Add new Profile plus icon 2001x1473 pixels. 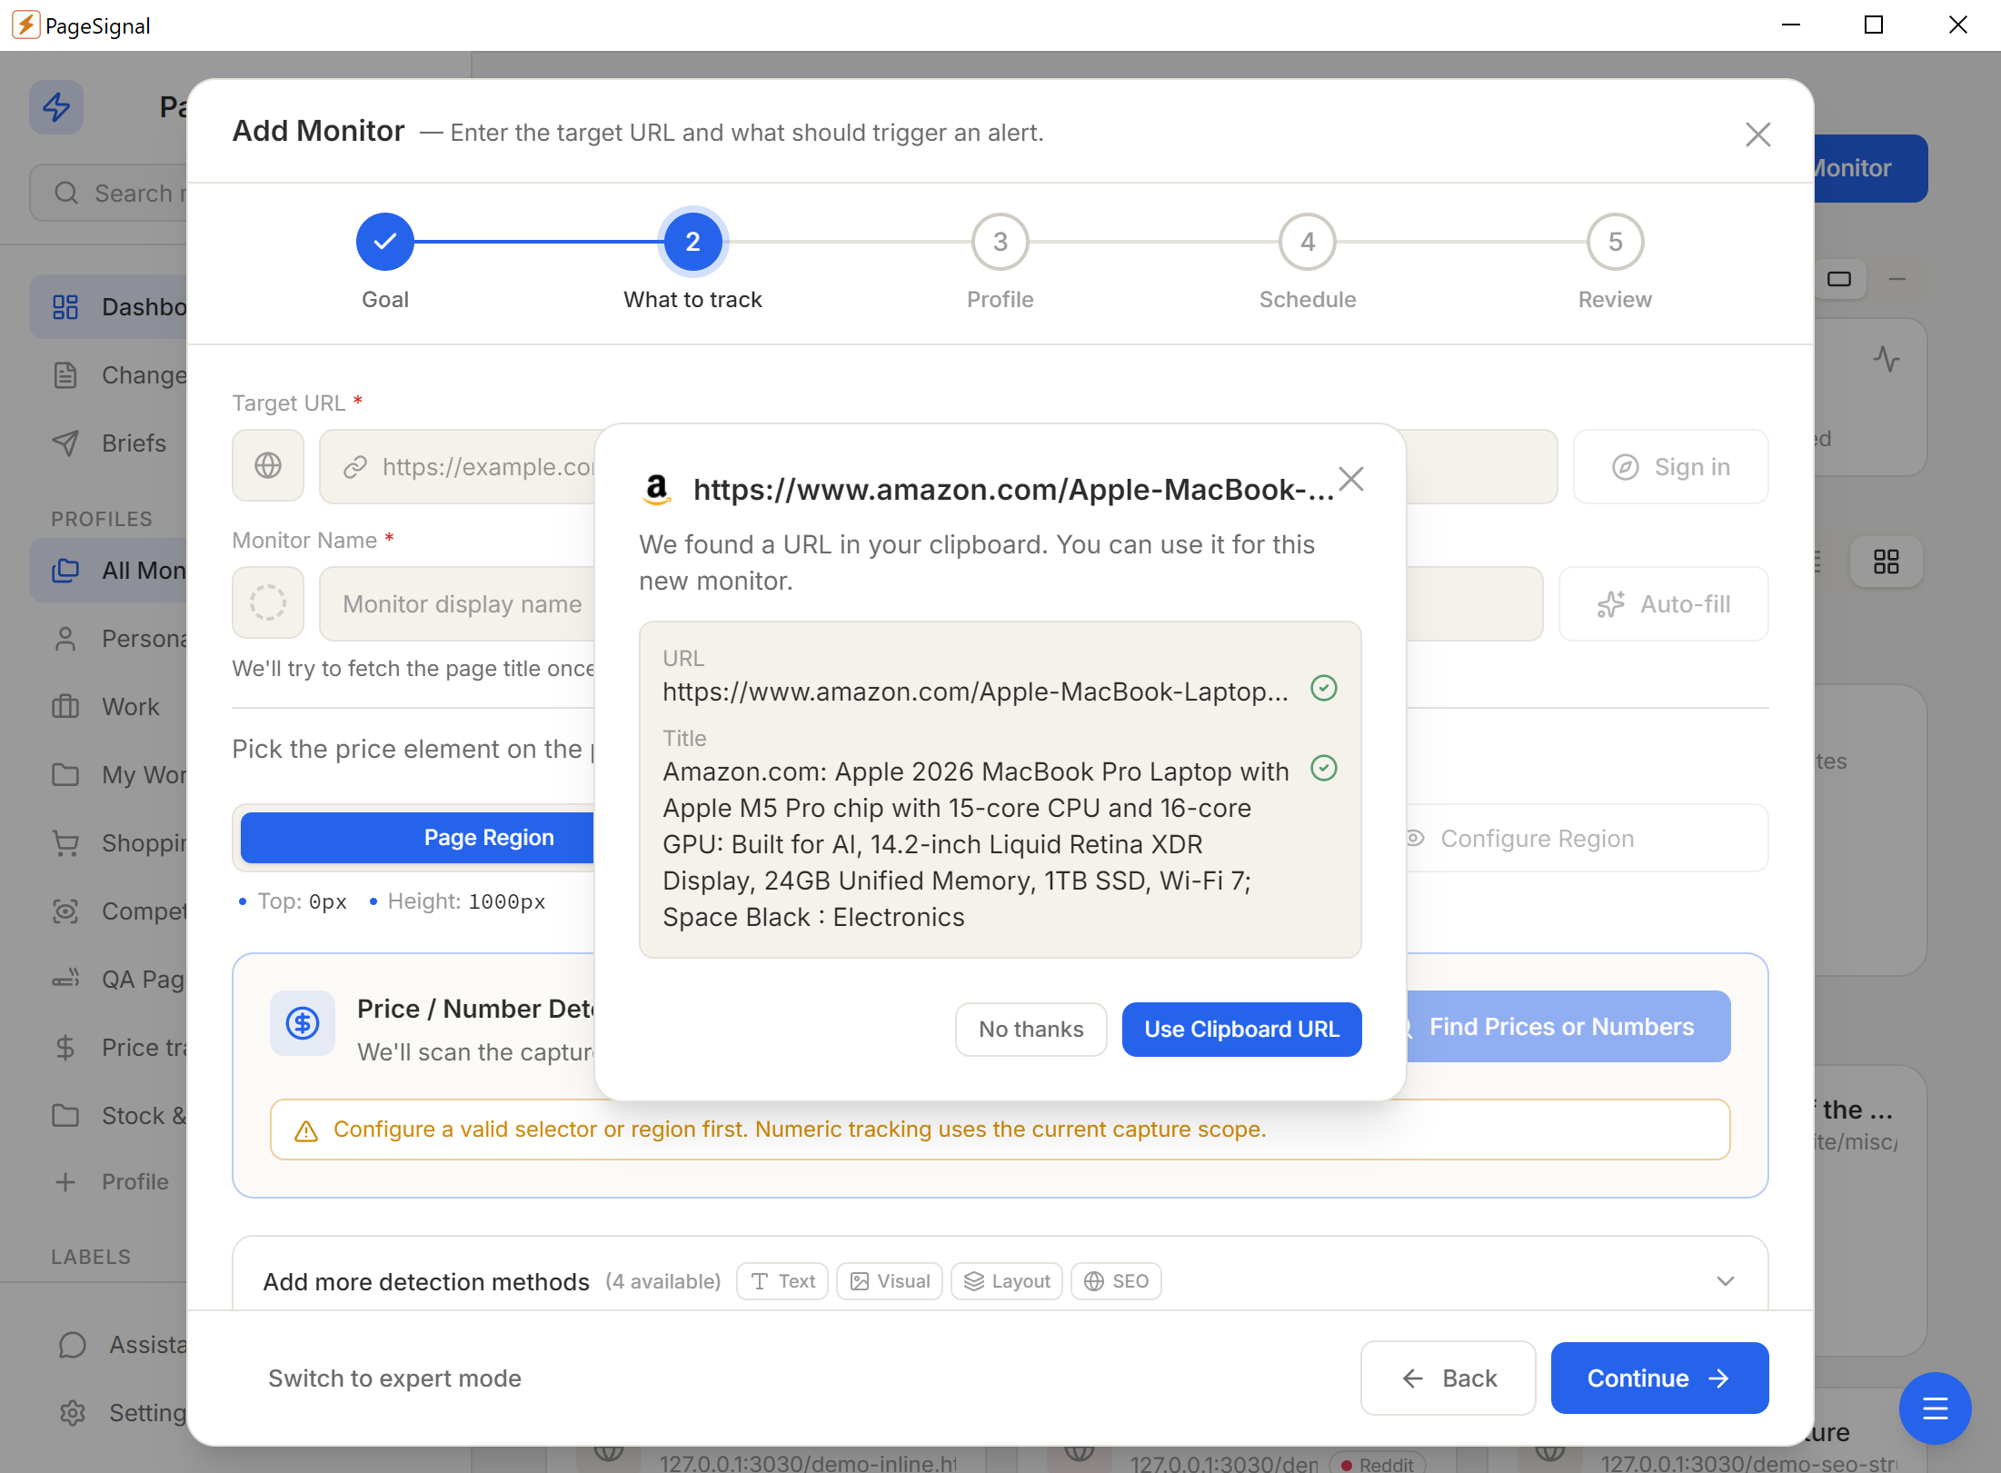65,1181
